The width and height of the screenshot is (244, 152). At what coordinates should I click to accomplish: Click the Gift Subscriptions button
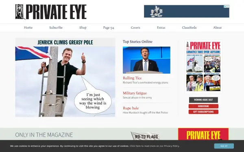(x=203, y=112)
